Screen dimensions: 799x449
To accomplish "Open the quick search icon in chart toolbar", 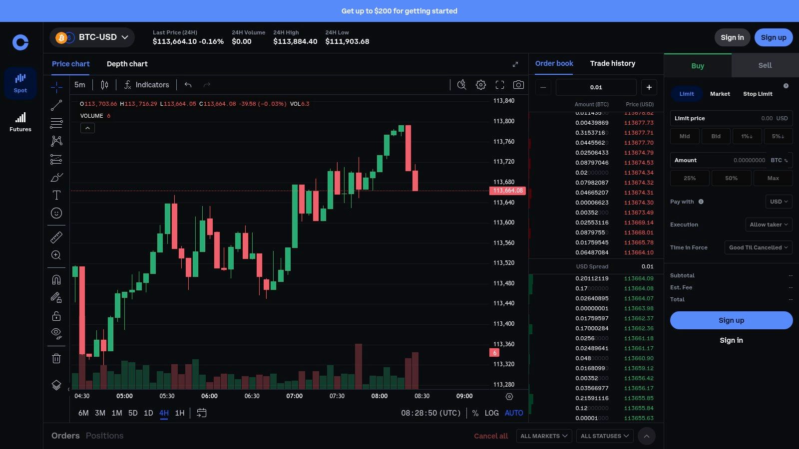I will pos(462,85).
